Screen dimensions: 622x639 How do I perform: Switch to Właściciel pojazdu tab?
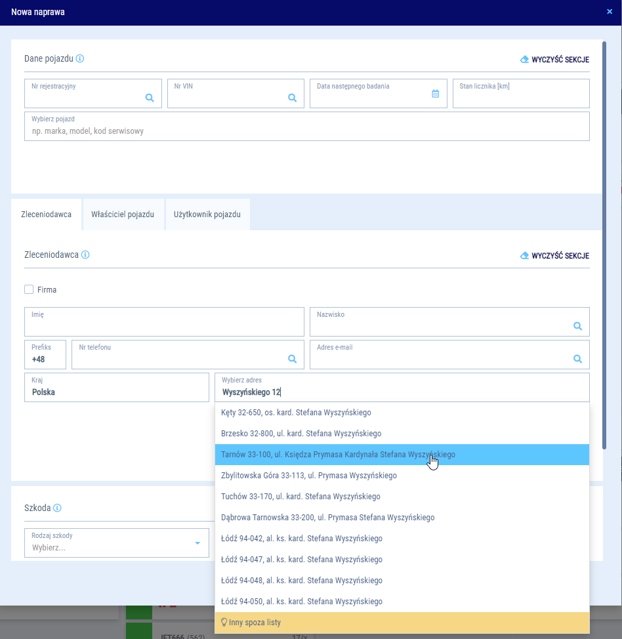123,215
